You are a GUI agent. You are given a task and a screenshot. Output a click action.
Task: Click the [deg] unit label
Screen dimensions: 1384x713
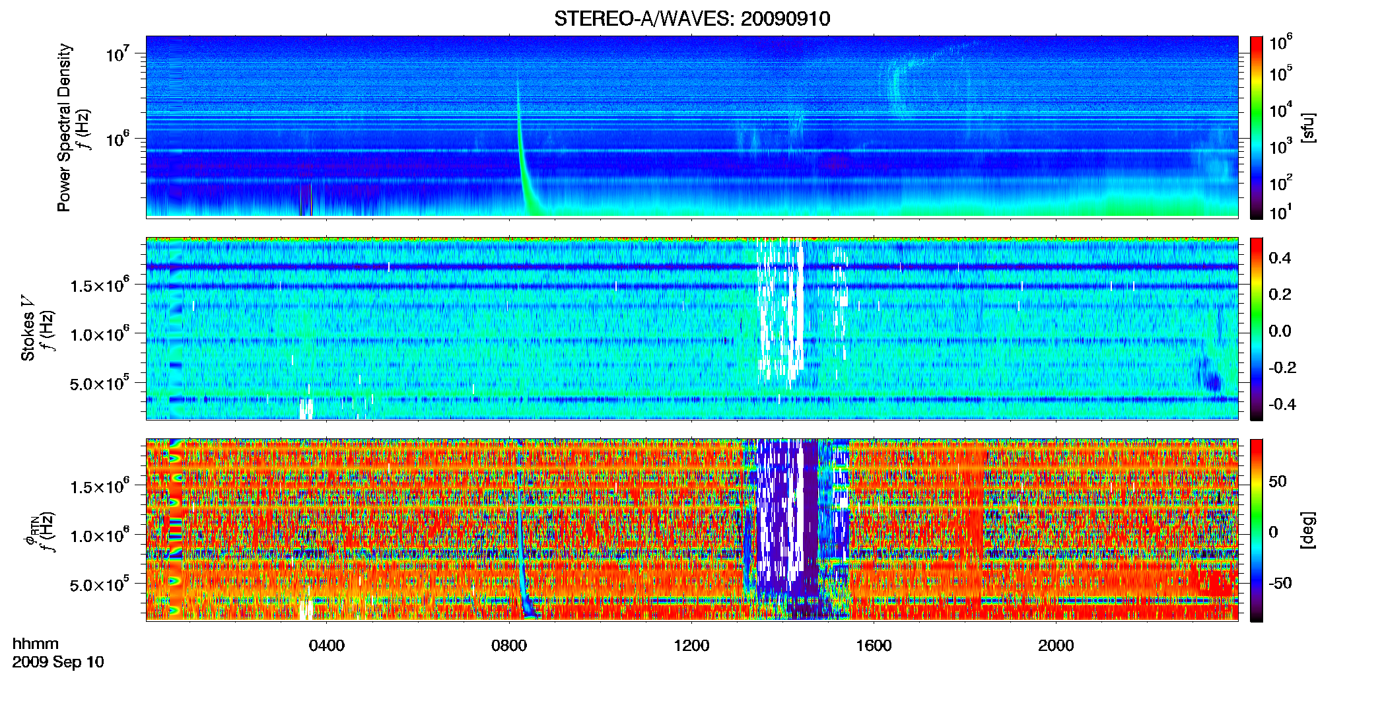click(1309, 530)
